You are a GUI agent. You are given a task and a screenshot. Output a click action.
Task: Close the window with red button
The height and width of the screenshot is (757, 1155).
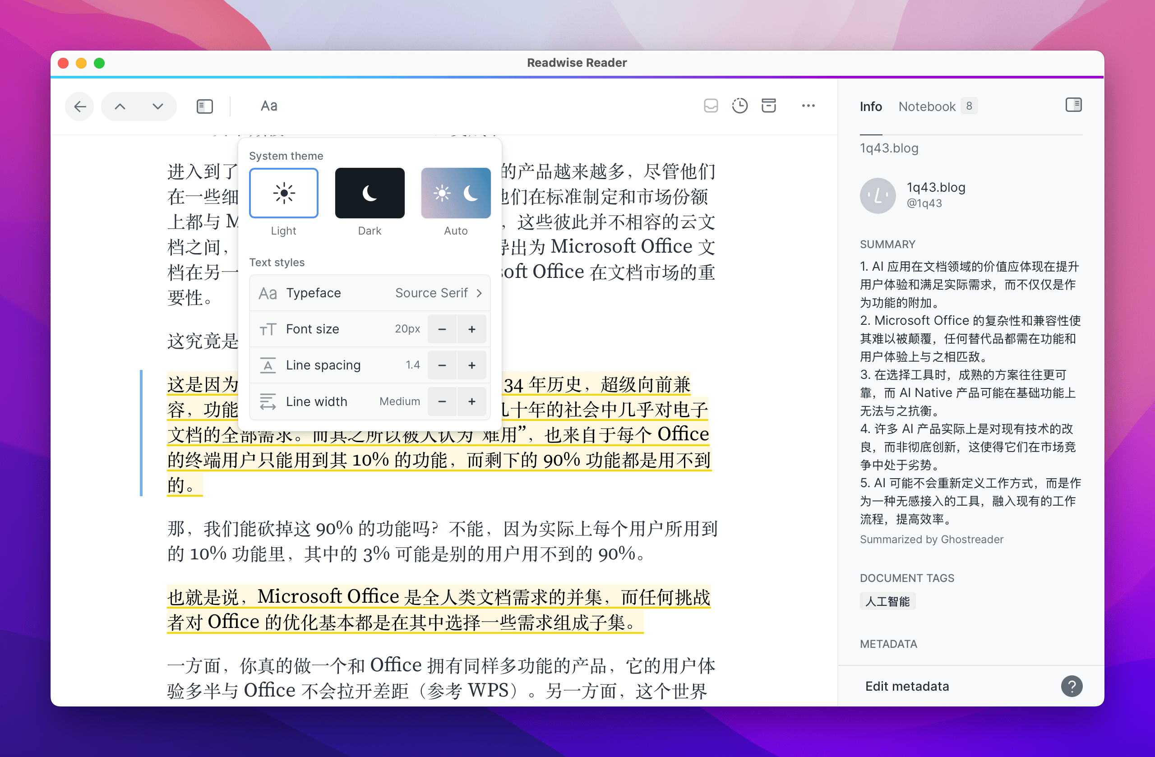63,63
